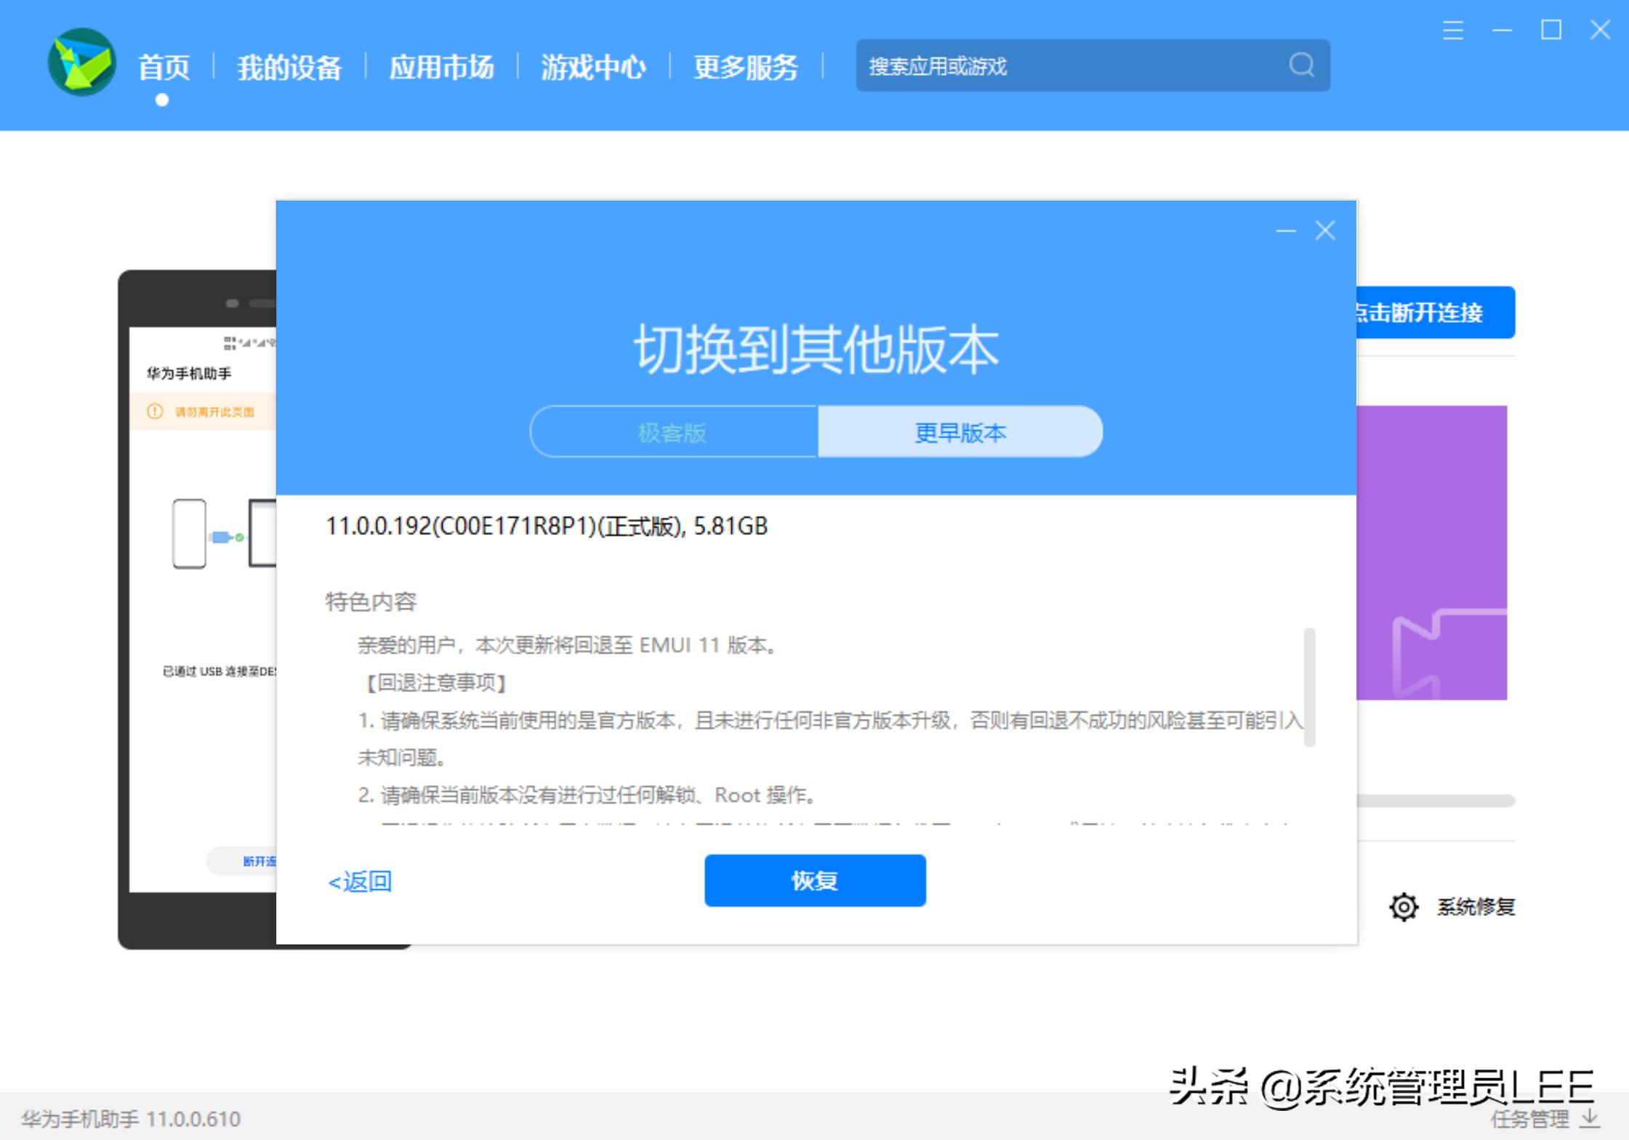1629x1140 pixels.
Task: Click the task management download icon
Action: click(1590, 1118)
